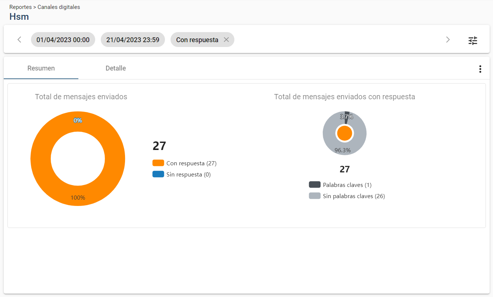Image resolution: width=493 pixels, height=297 pixels.
Task: Click the Con respuesta (27) legend label
Action: [191, 163]
